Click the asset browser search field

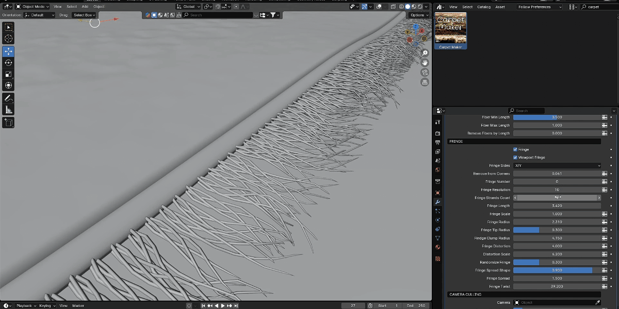click(x=598, y=7)
